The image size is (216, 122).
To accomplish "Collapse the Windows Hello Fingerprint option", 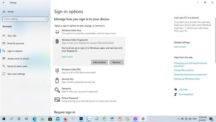I will coord(89,41).
